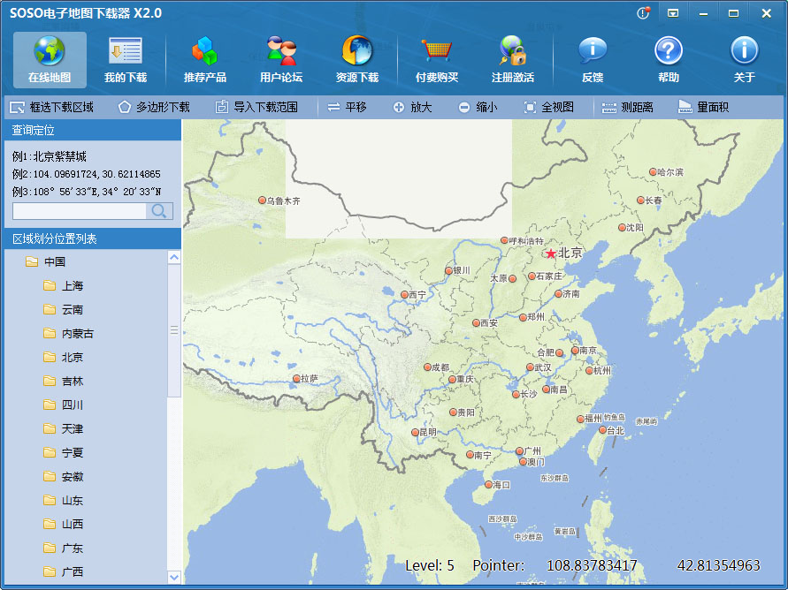Select 山西 in region list

coord(63,525)
